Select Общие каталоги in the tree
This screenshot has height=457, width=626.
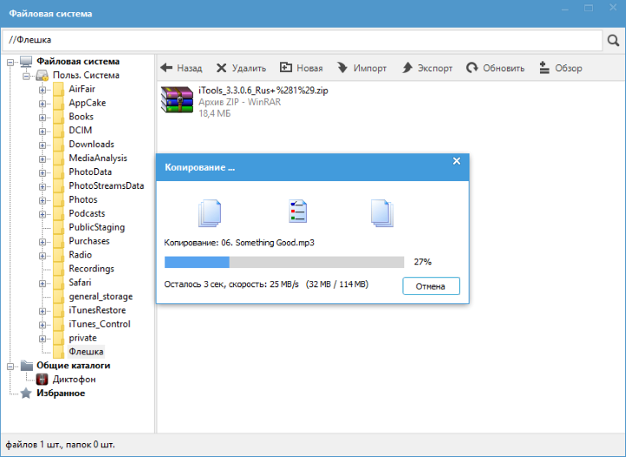73,366
